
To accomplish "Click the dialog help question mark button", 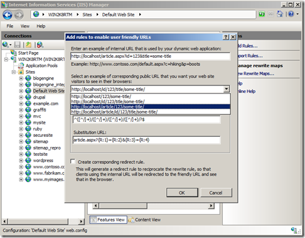I will [225, 37].
